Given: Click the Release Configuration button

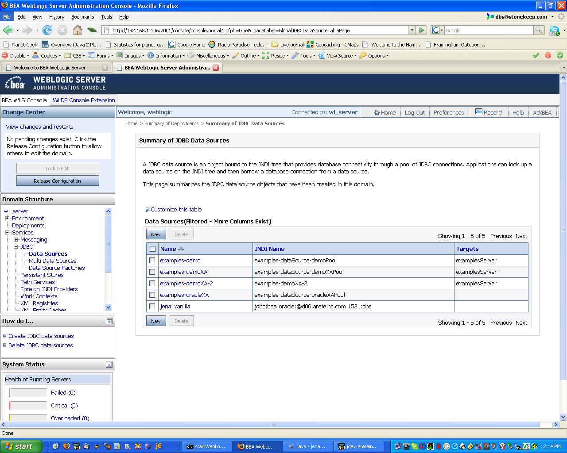Looking at the screenshot, I should point(58,181).
